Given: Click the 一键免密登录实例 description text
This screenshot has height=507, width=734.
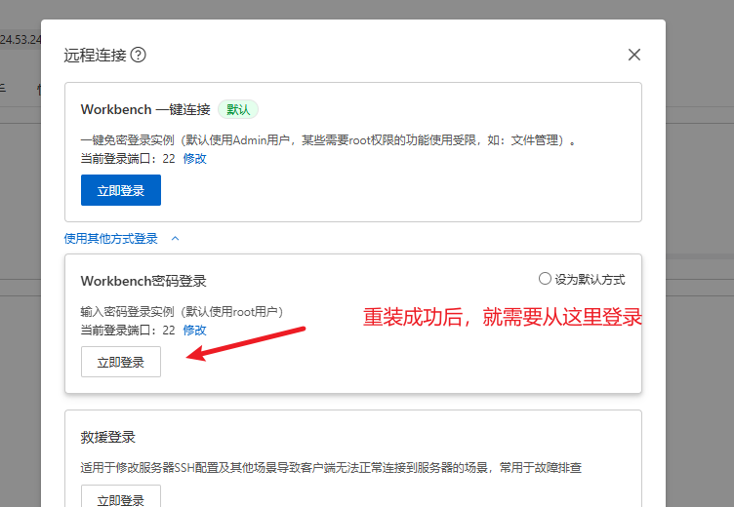Looking at the screenshot, I should (329, 139).
